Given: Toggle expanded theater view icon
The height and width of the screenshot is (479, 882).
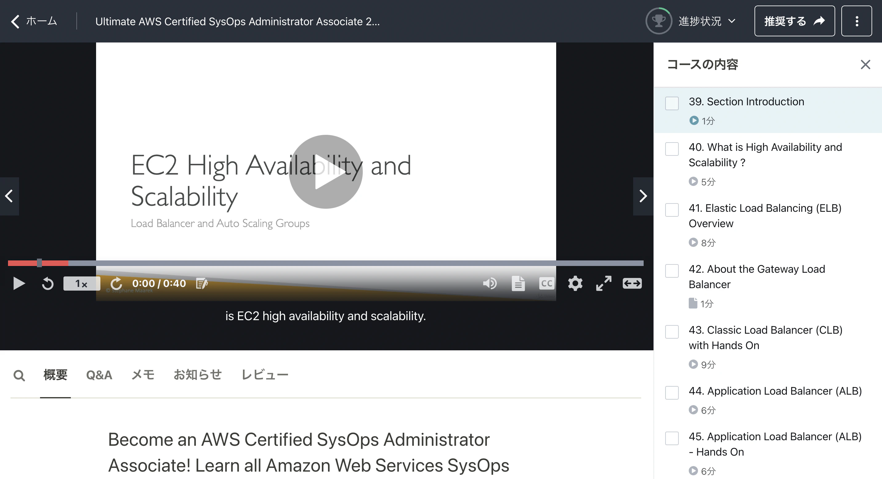Looking at the screenshot, I should (x=632, y=283).
